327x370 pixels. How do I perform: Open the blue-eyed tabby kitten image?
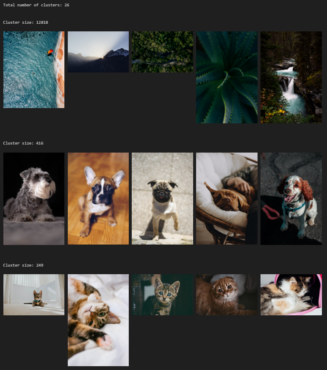(162, 295)
